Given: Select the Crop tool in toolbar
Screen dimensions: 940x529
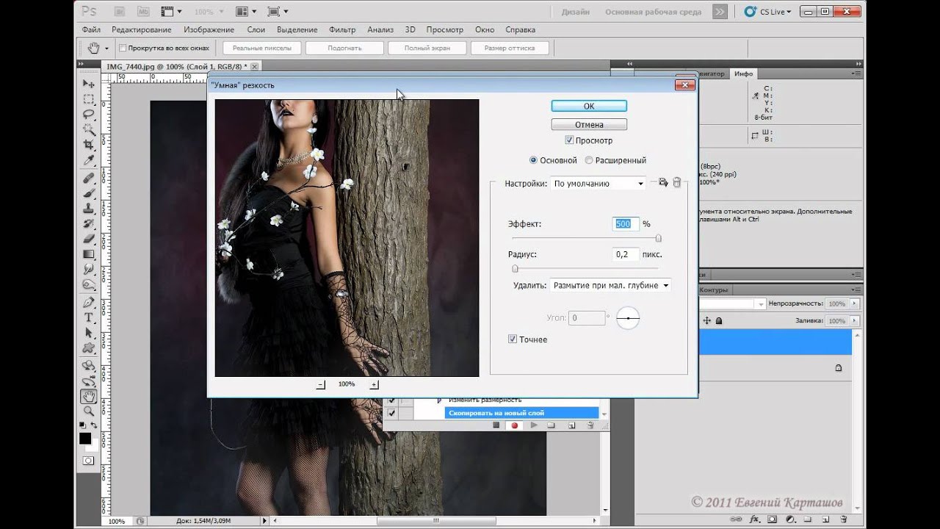Looking at the screenshot, I should point(89,145).
